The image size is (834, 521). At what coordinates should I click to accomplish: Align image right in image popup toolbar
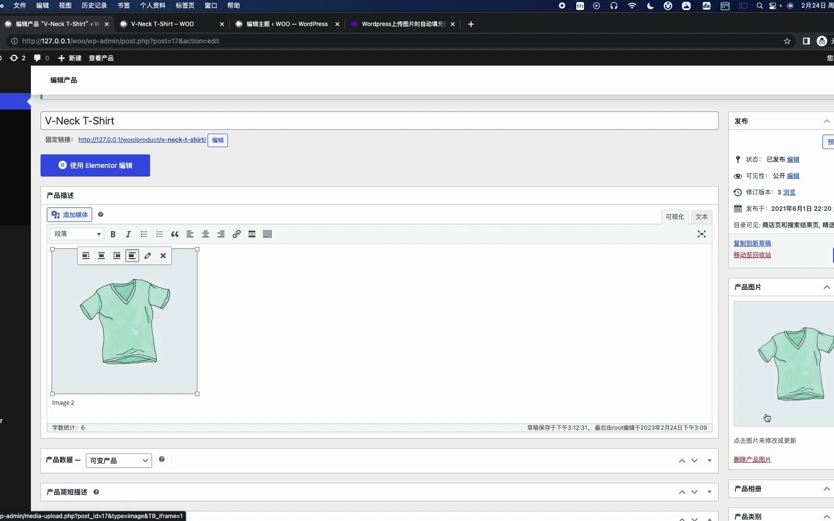[x=117, y=256]
